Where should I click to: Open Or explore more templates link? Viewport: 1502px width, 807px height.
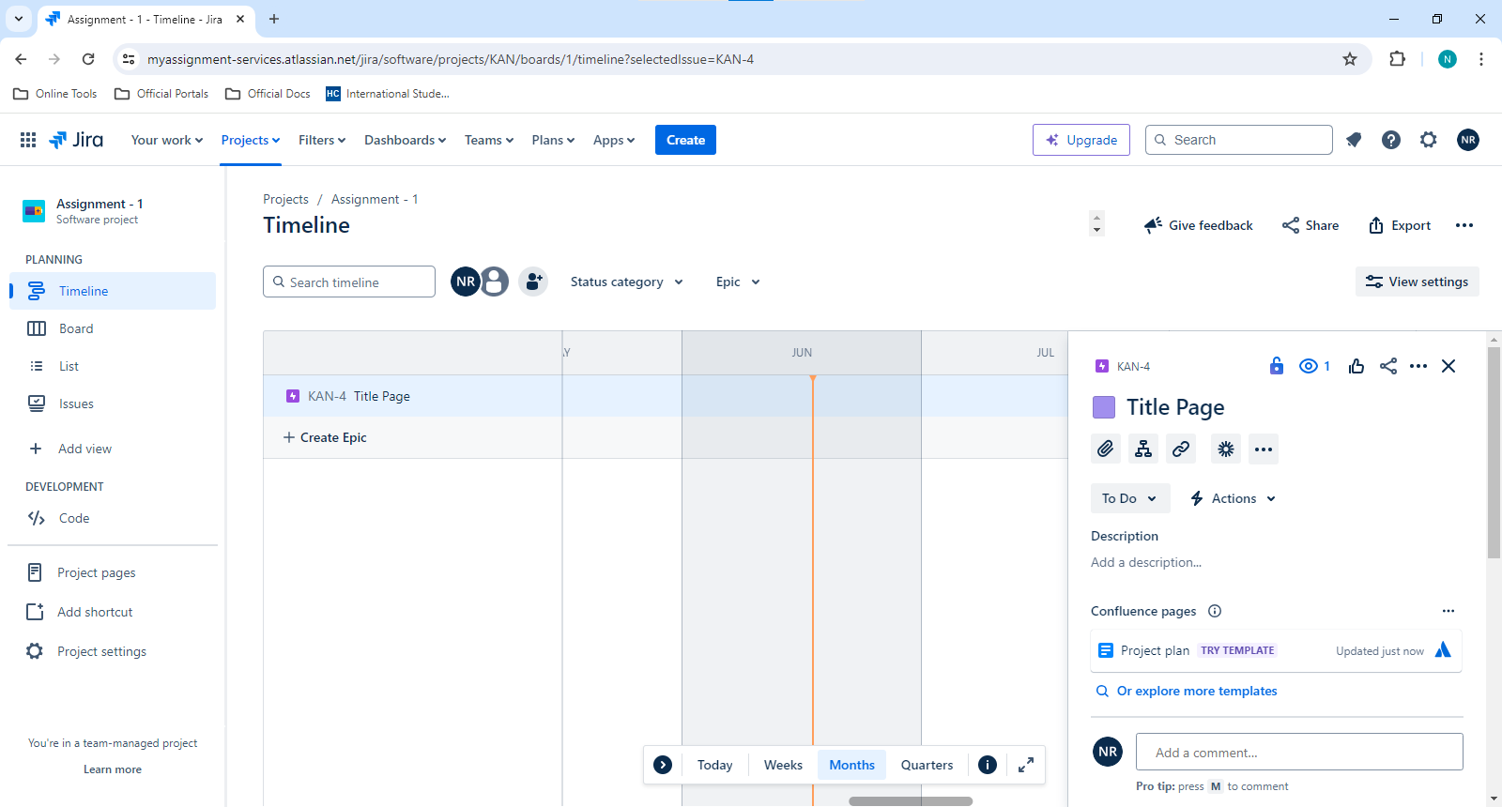pyautogui.click(x=1197, y=691)
